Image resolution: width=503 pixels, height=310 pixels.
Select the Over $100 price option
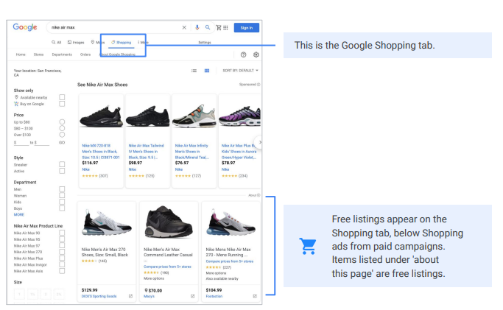click(x=62, y=135)
